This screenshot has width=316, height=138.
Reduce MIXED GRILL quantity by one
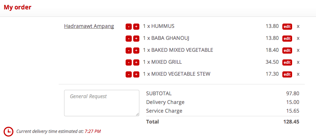point(128,63)
